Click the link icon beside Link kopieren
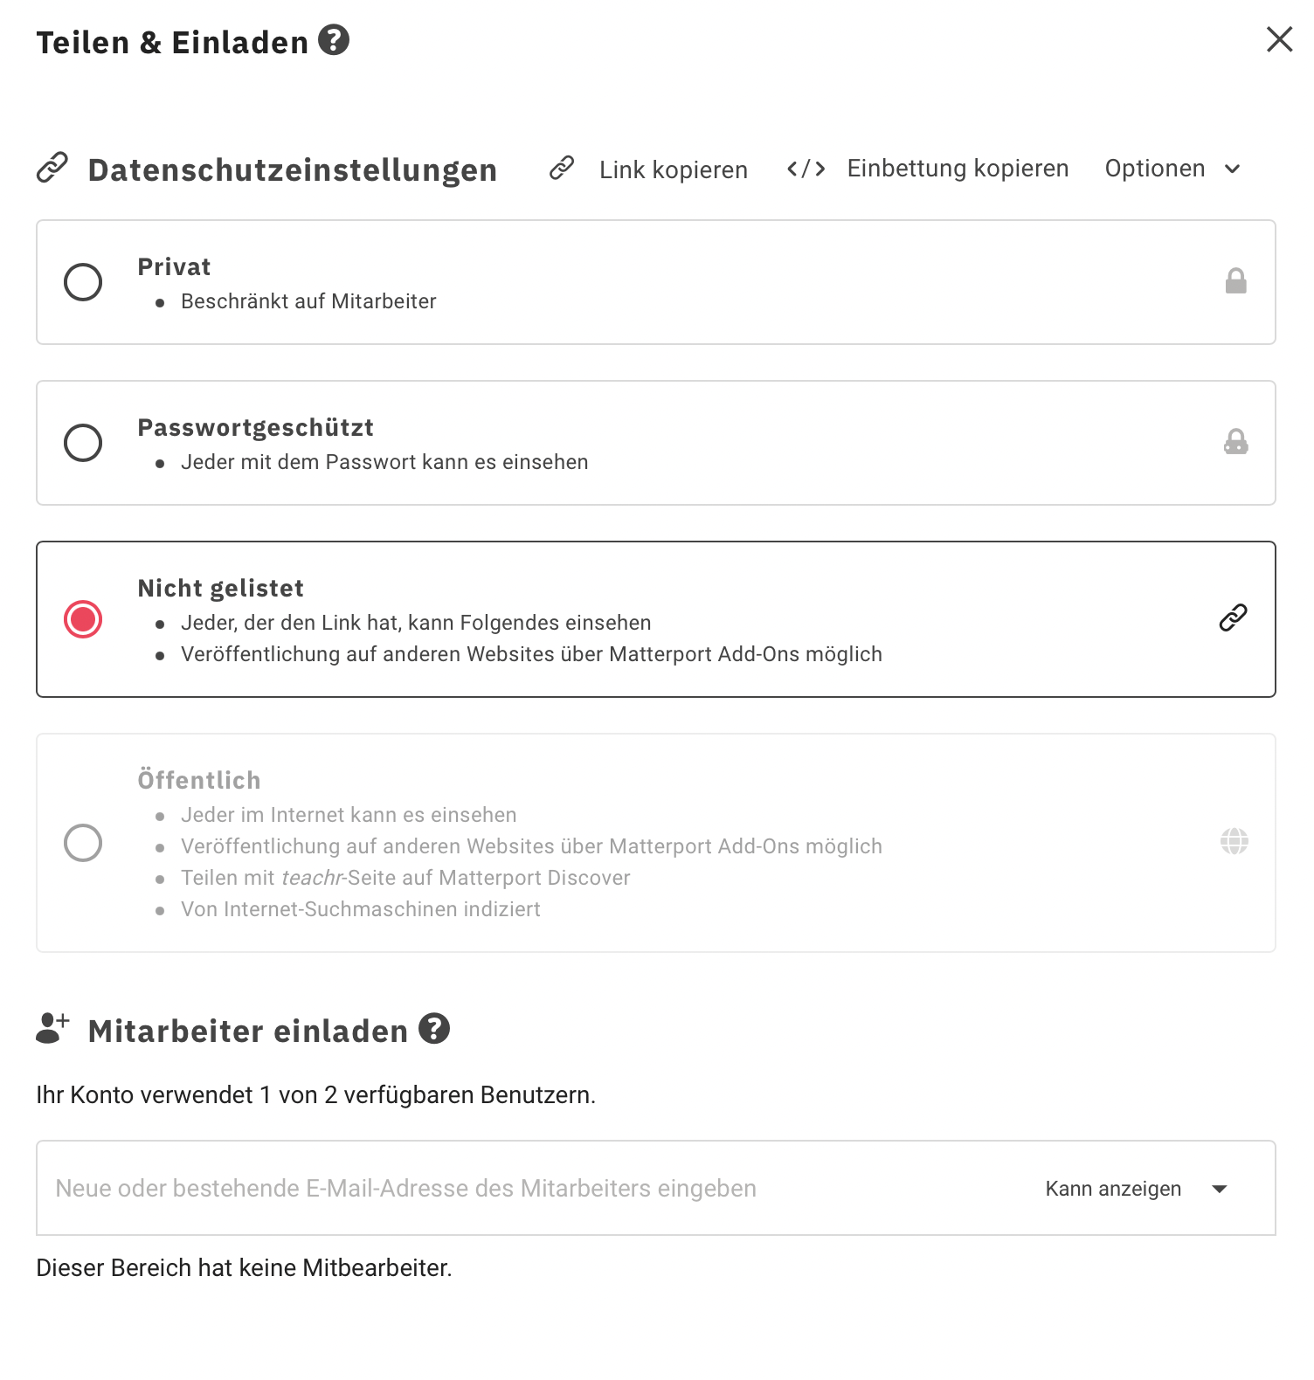1314x1380 pixels. (x=562, y=168)
